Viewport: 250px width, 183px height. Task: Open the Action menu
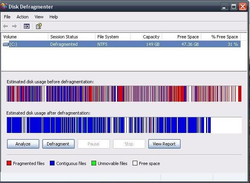click(x=22, y=17)
